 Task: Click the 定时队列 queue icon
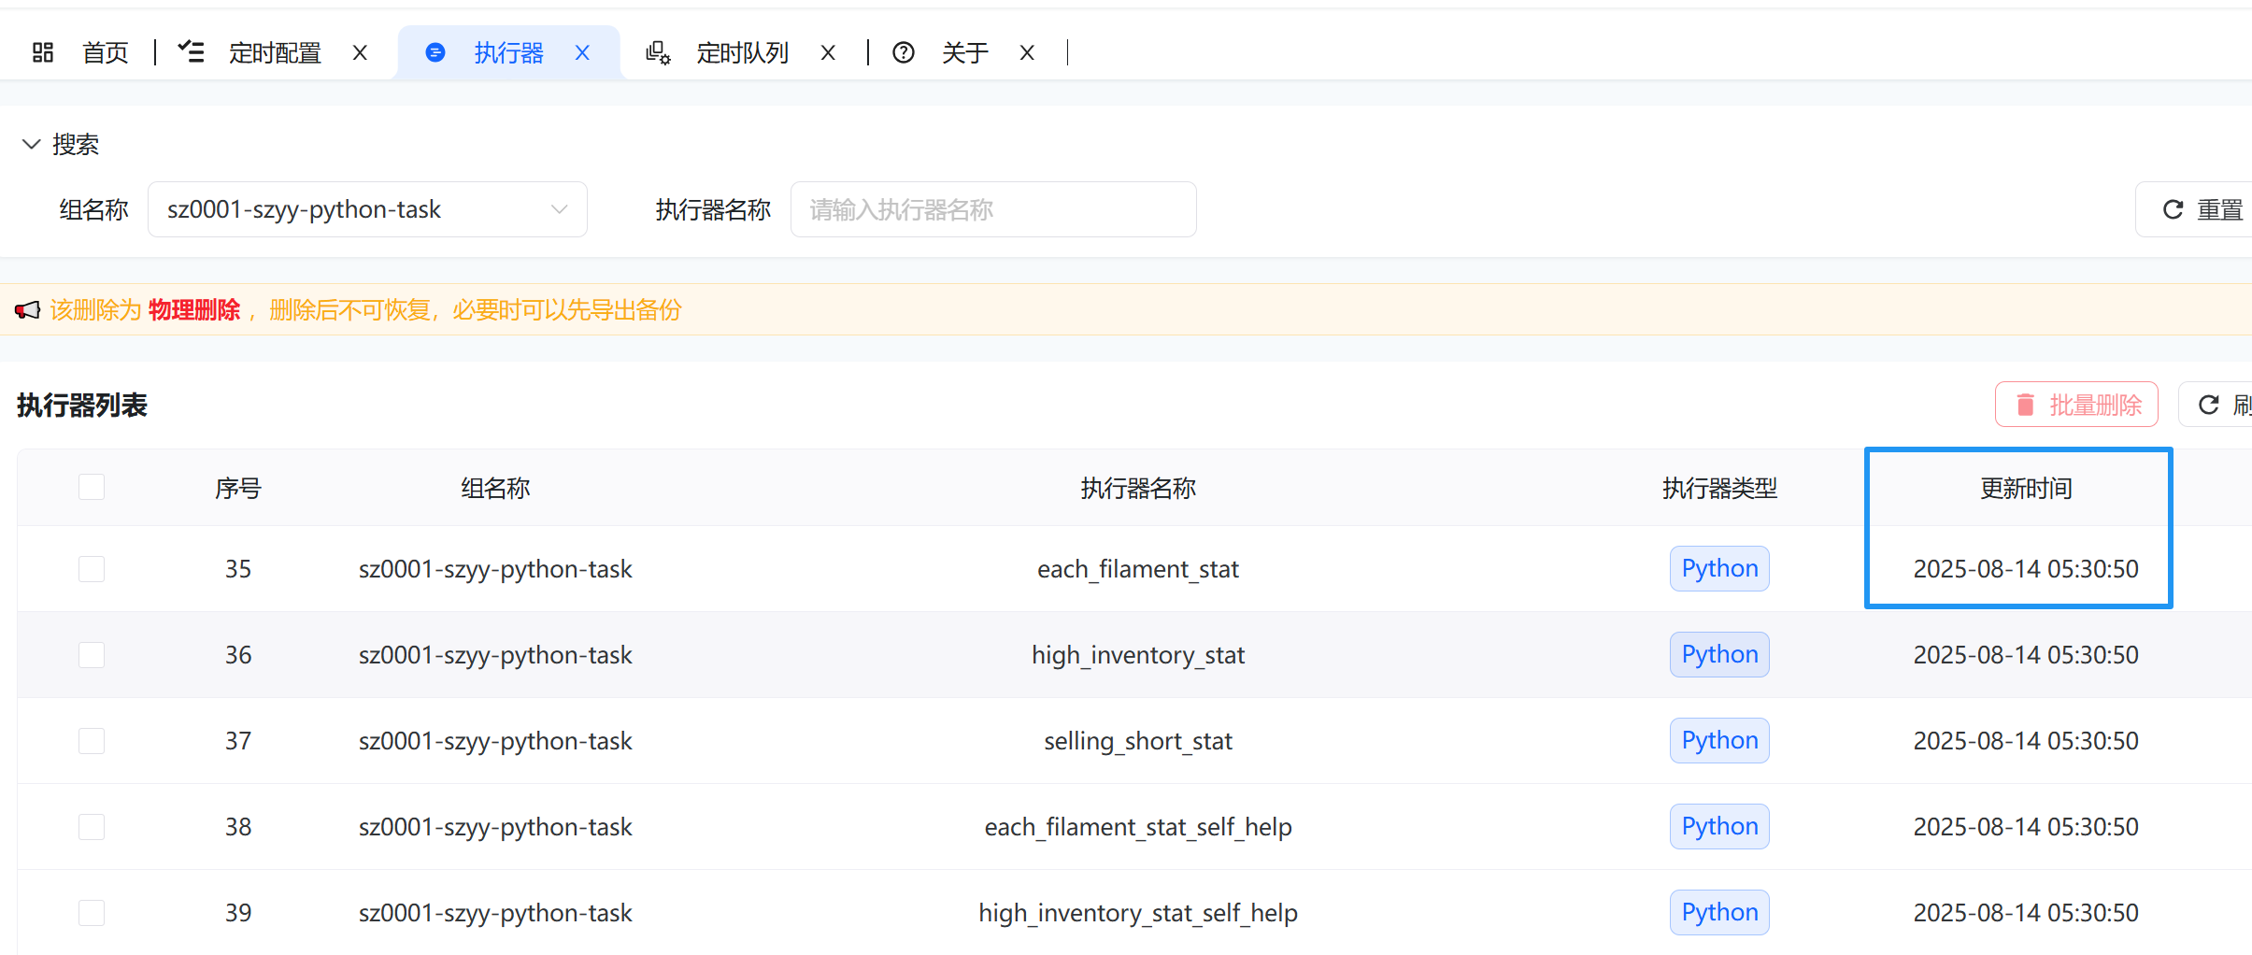click(658, 52)
